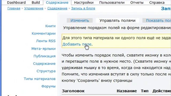Open Мета-ярлыки in the sidebar
The image size is (171, 96).
[44, 49]
